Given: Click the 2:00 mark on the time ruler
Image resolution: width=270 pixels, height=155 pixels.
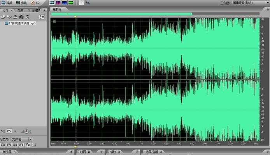Looking at the screenshot, I should [x=205, y=143].
